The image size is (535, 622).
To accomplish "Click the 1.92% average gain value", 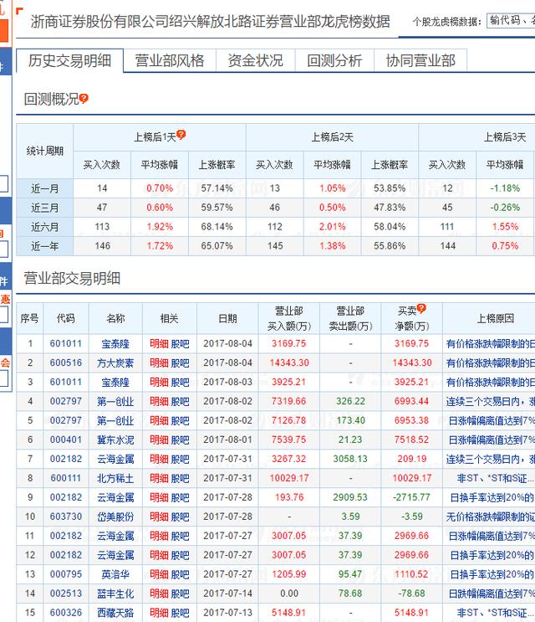I will click(160, 227).
